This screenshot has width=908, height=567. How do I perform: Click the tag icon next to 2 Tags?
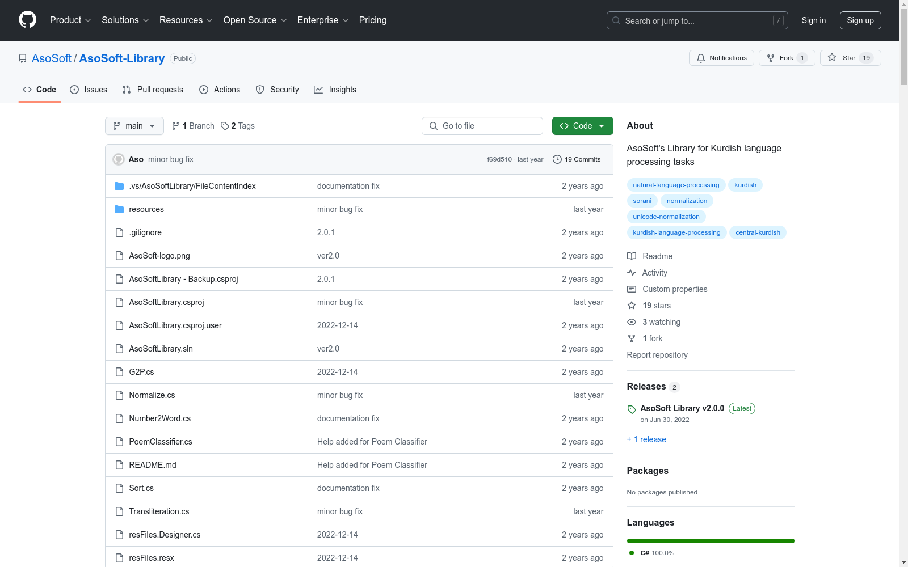[x=225, y=126]
